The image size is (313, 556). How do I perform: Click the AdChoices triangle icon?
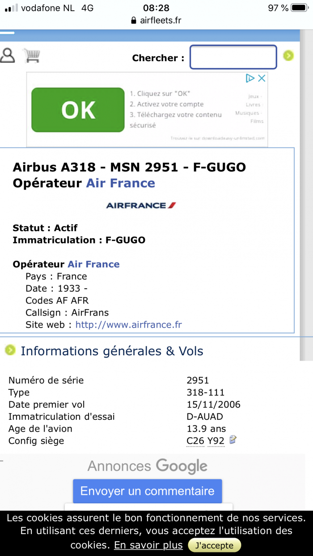click(x=250, y=78)
